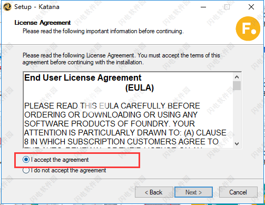Viewport: 265px width, 205px height.
Task: Close the Katana setup dialog
Action: [251, 7]
